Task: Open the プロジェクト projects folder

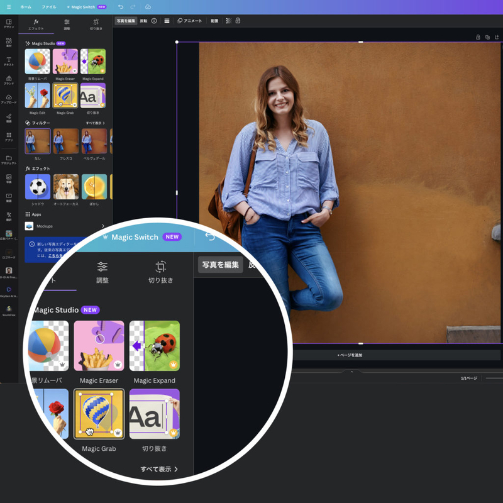Action: pyautogui.click(x=9, y=160)
